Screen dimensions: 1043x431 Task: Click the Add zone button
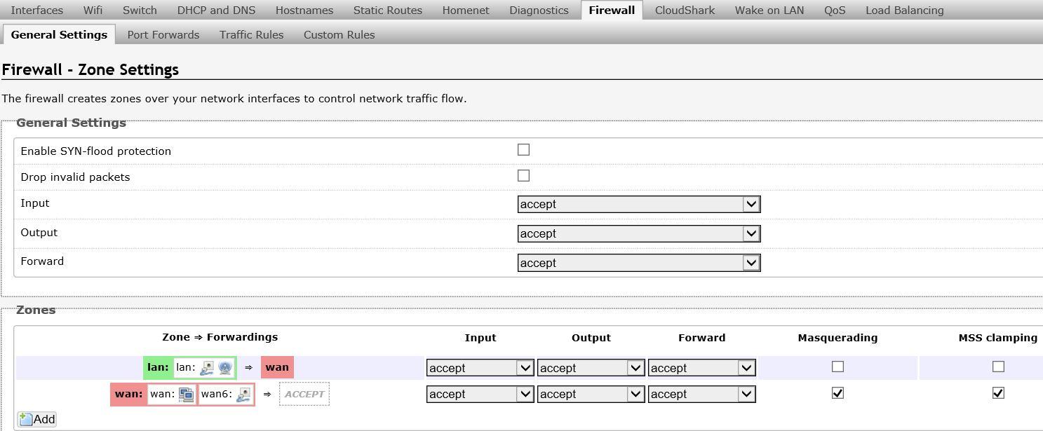click(37, 419)
